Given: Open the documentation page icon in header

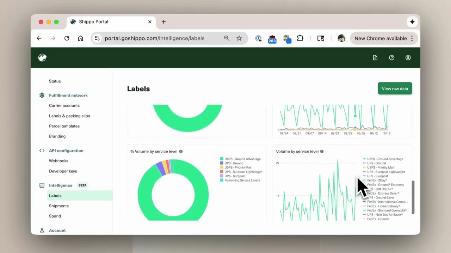Looking at the screenshot, I should point(375,58).
